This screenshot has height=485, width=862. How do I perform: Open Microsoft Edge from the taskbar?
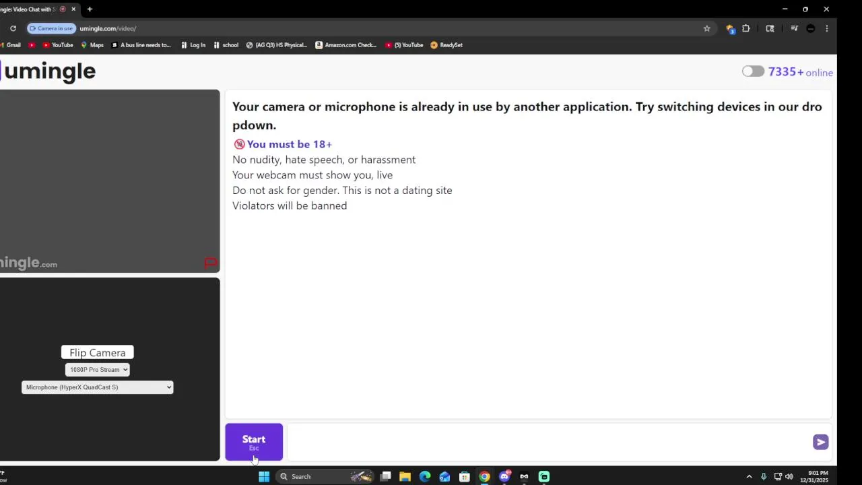coord(425,476)
